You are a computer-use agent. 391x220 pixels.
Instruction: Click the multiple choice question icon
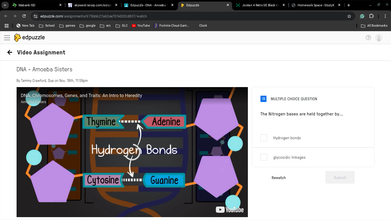(x=263, y=99)
